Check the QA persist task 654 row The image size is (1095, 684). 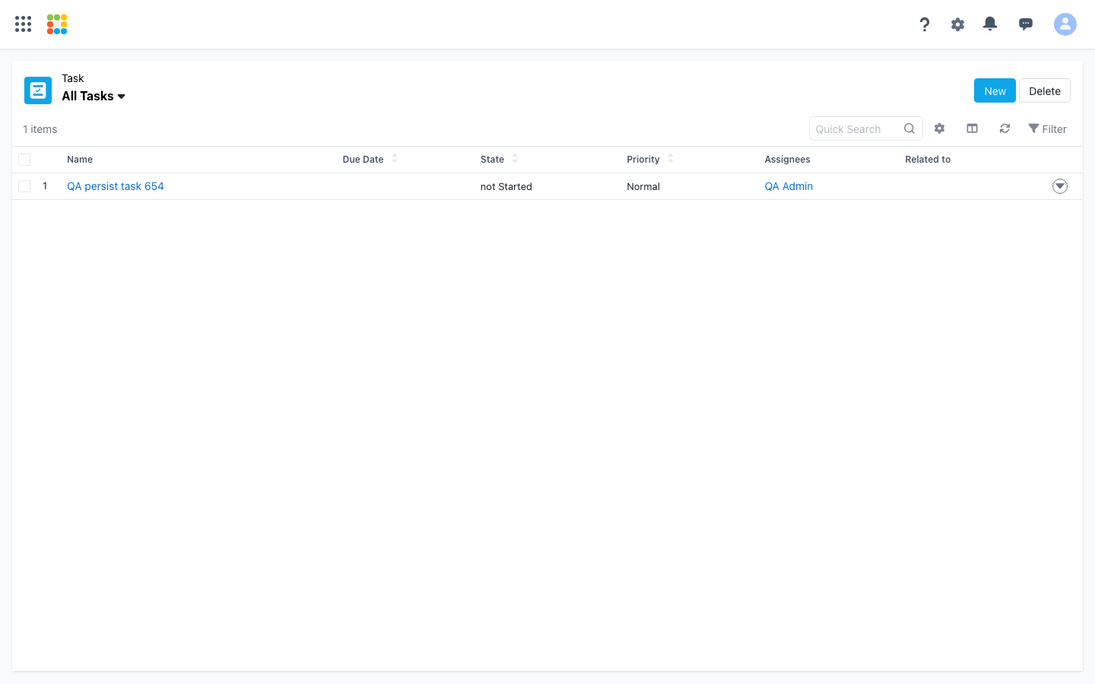click(24, 186)
